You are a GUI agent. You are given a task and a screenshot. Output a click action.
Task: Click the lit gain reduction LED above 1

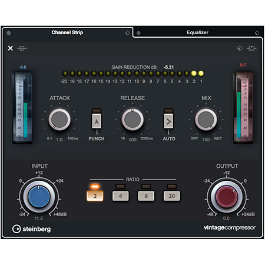click(x=201, y=74)
